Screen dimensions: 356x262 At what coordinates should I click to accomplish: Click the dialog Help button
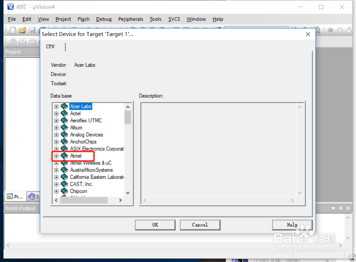(x=292, y=225)
